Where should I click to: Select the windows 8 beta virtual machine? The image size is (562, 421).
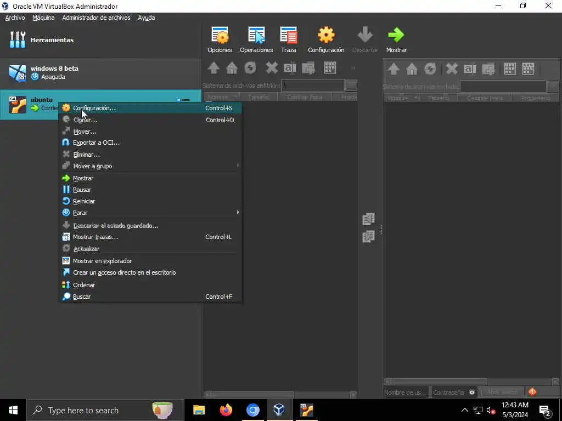(x=100, y=73)
